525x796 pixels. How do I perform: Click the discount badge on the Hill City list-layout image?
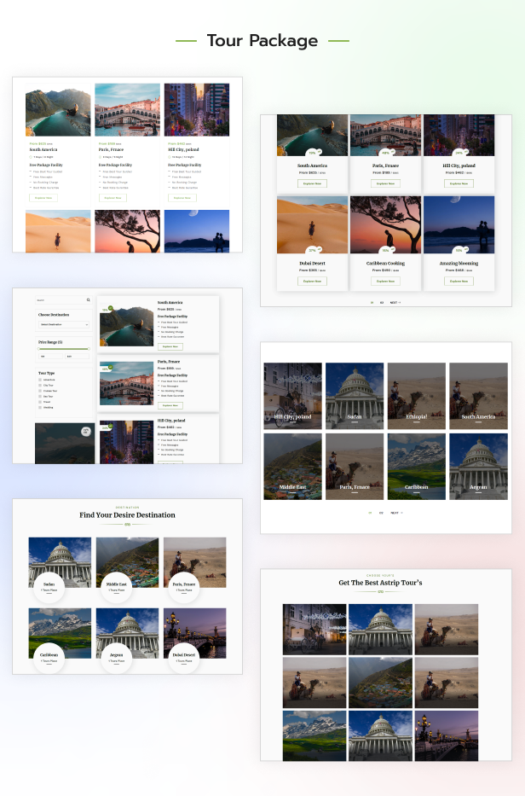tap(107, 427)
